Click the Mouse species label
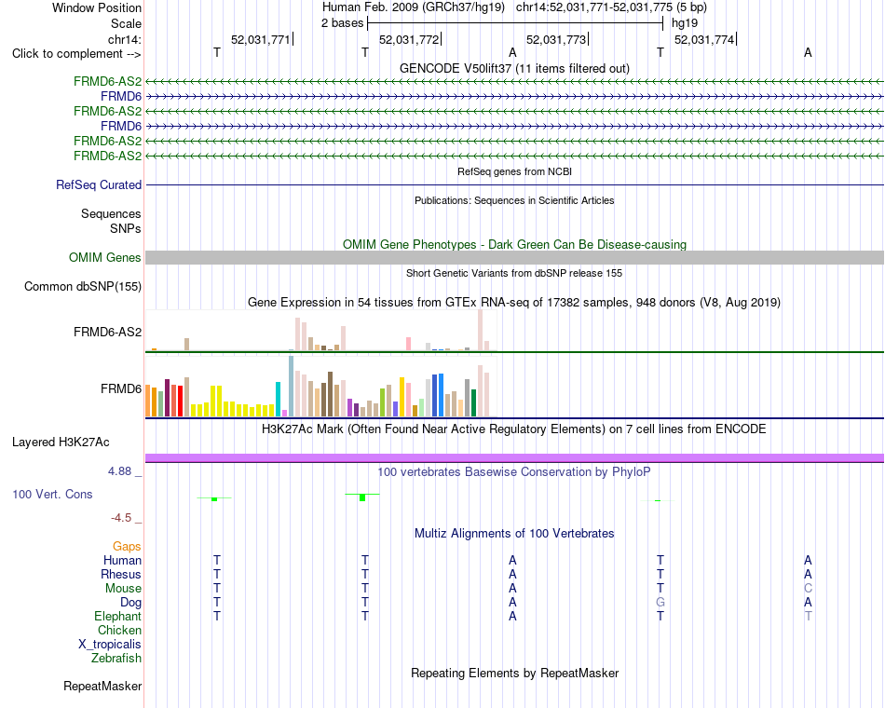 pyautogui.click(x=123, y=589)
